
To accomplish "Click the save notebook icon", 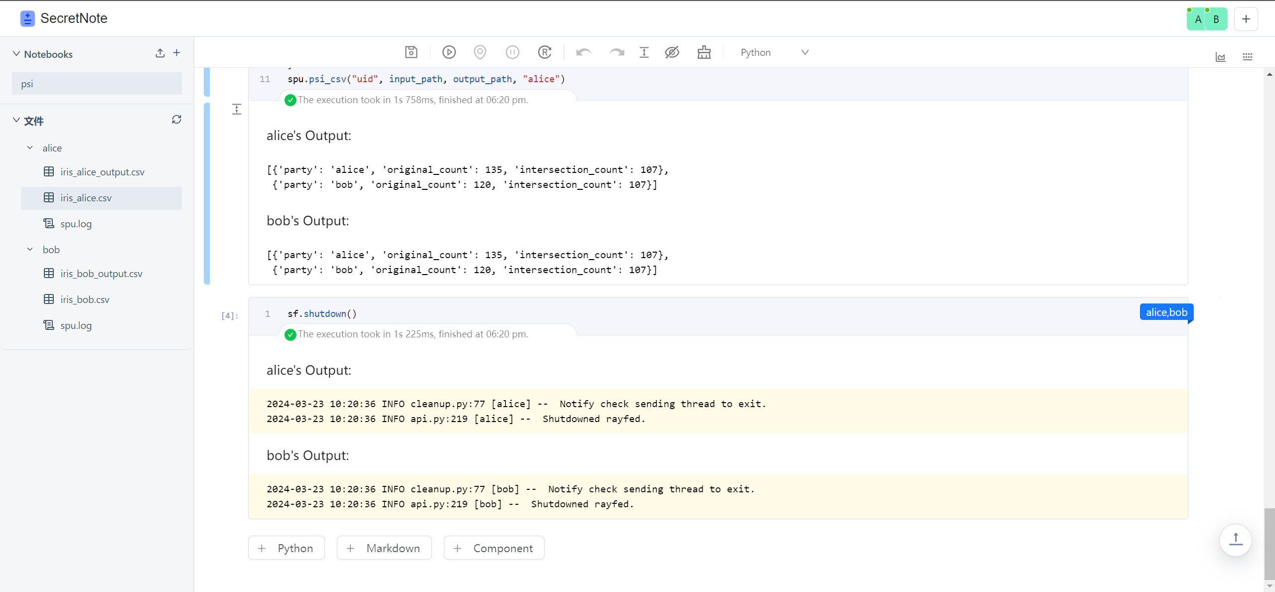I will click(x=411, y=52).
